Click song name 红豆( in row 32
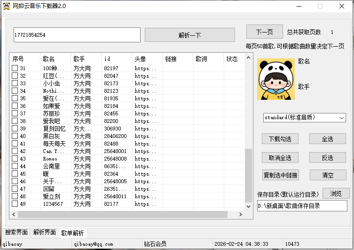354x250 pixels. pyautogui.click(x=54, y=76)
